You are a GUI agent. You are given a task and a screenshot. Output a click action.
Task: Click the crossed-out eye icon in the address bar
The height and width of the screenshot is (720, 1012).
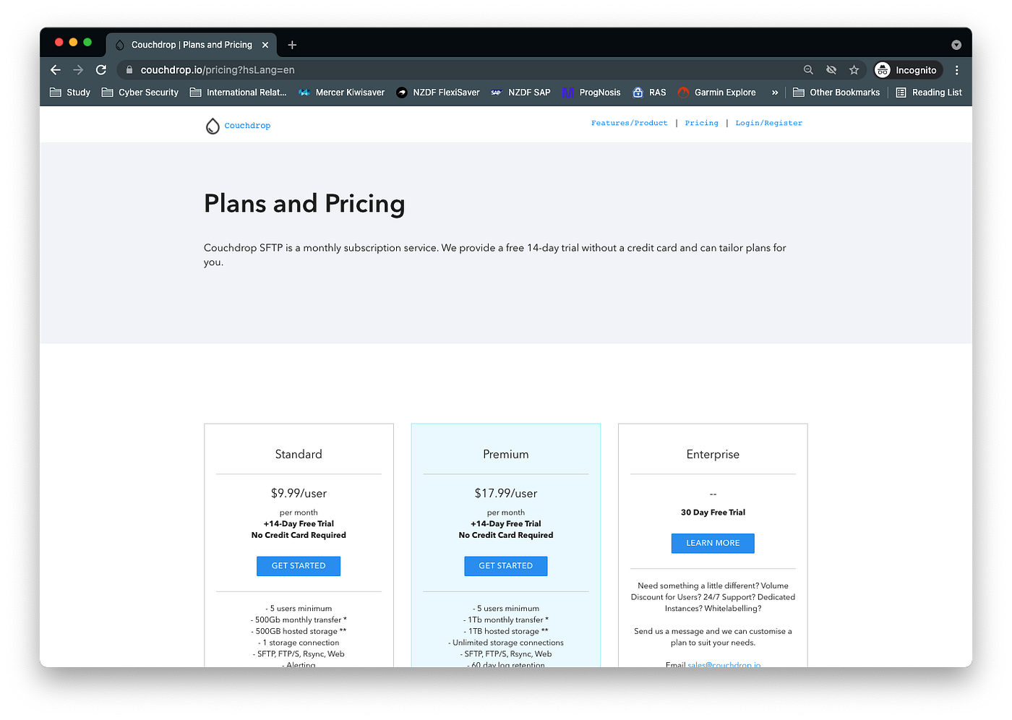(x=831, y=69)
